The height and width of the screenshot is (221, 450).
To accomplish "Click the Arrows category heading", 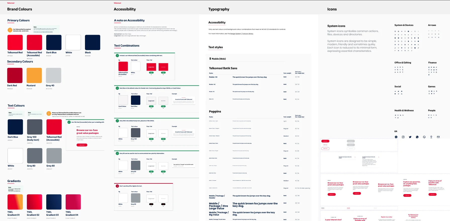I will click(x=432, y=25).
